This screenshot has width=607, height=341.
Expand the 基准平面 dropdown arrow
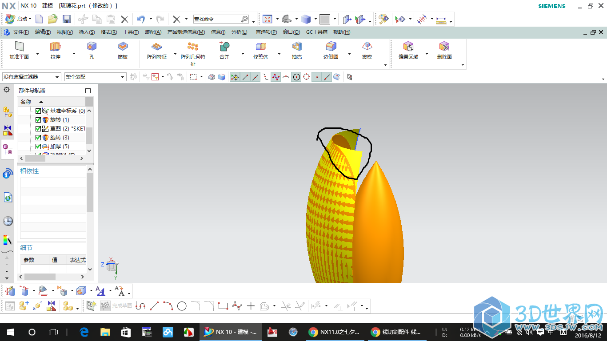pos(38,54)
